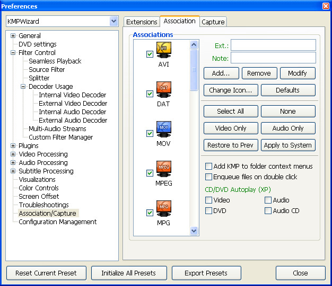Select Source Filter tree item
Image resolution: width=332 pixels, height=286 pixels.
[x=47, y=69]
